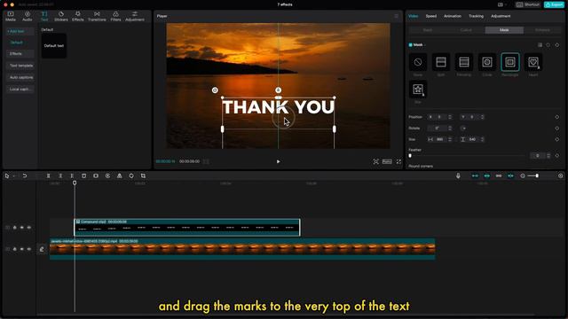Click the undo arrow in timeline toolbar

(x=25, y=175)
